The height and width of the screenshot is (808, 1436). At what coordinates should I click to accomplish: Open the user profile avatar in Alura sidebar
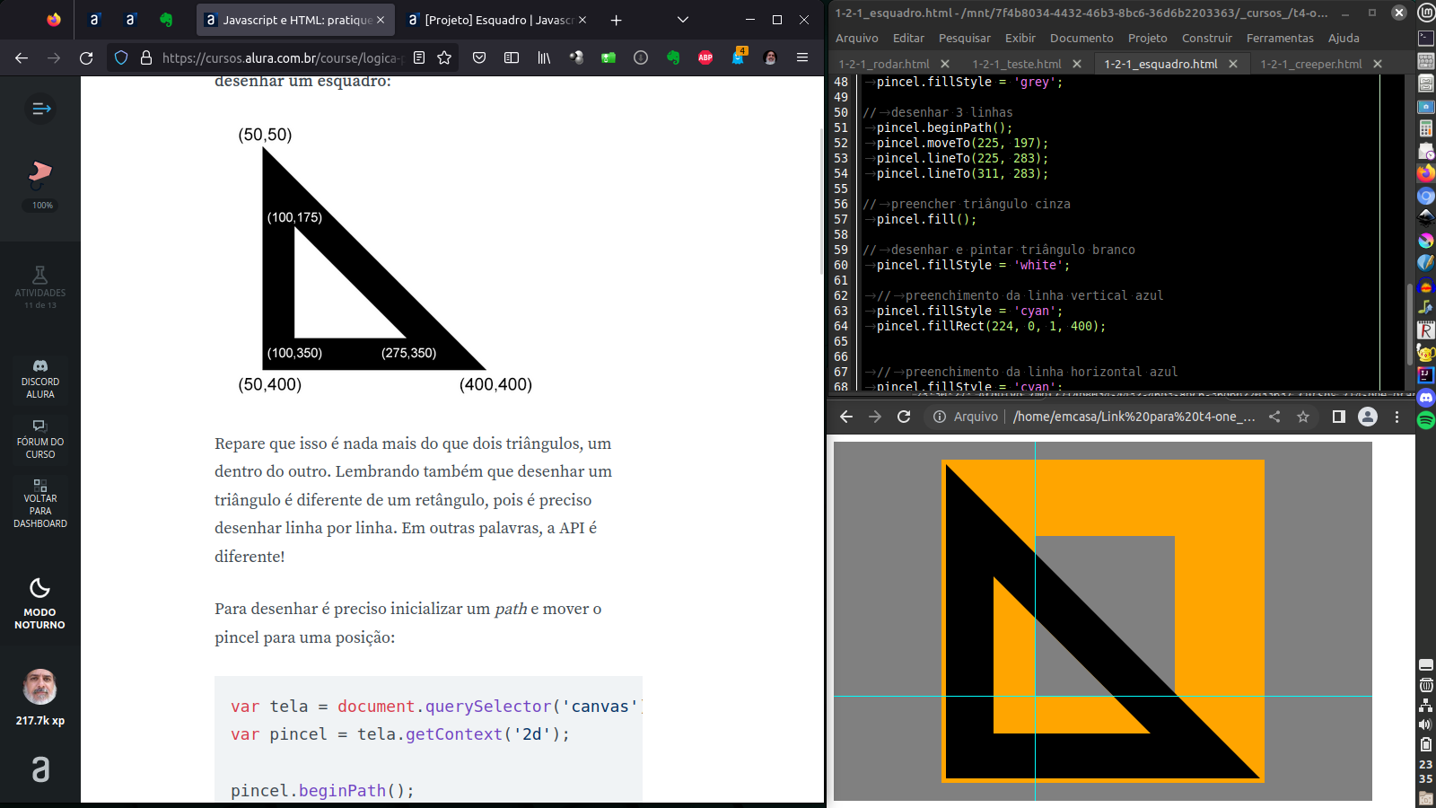click(x=40, y=688)
